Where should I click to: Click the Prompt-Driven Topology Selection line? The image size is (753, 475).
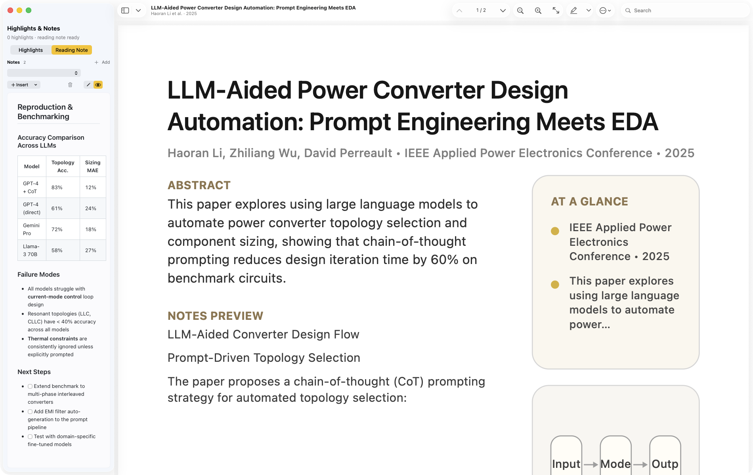click(264, 358)
